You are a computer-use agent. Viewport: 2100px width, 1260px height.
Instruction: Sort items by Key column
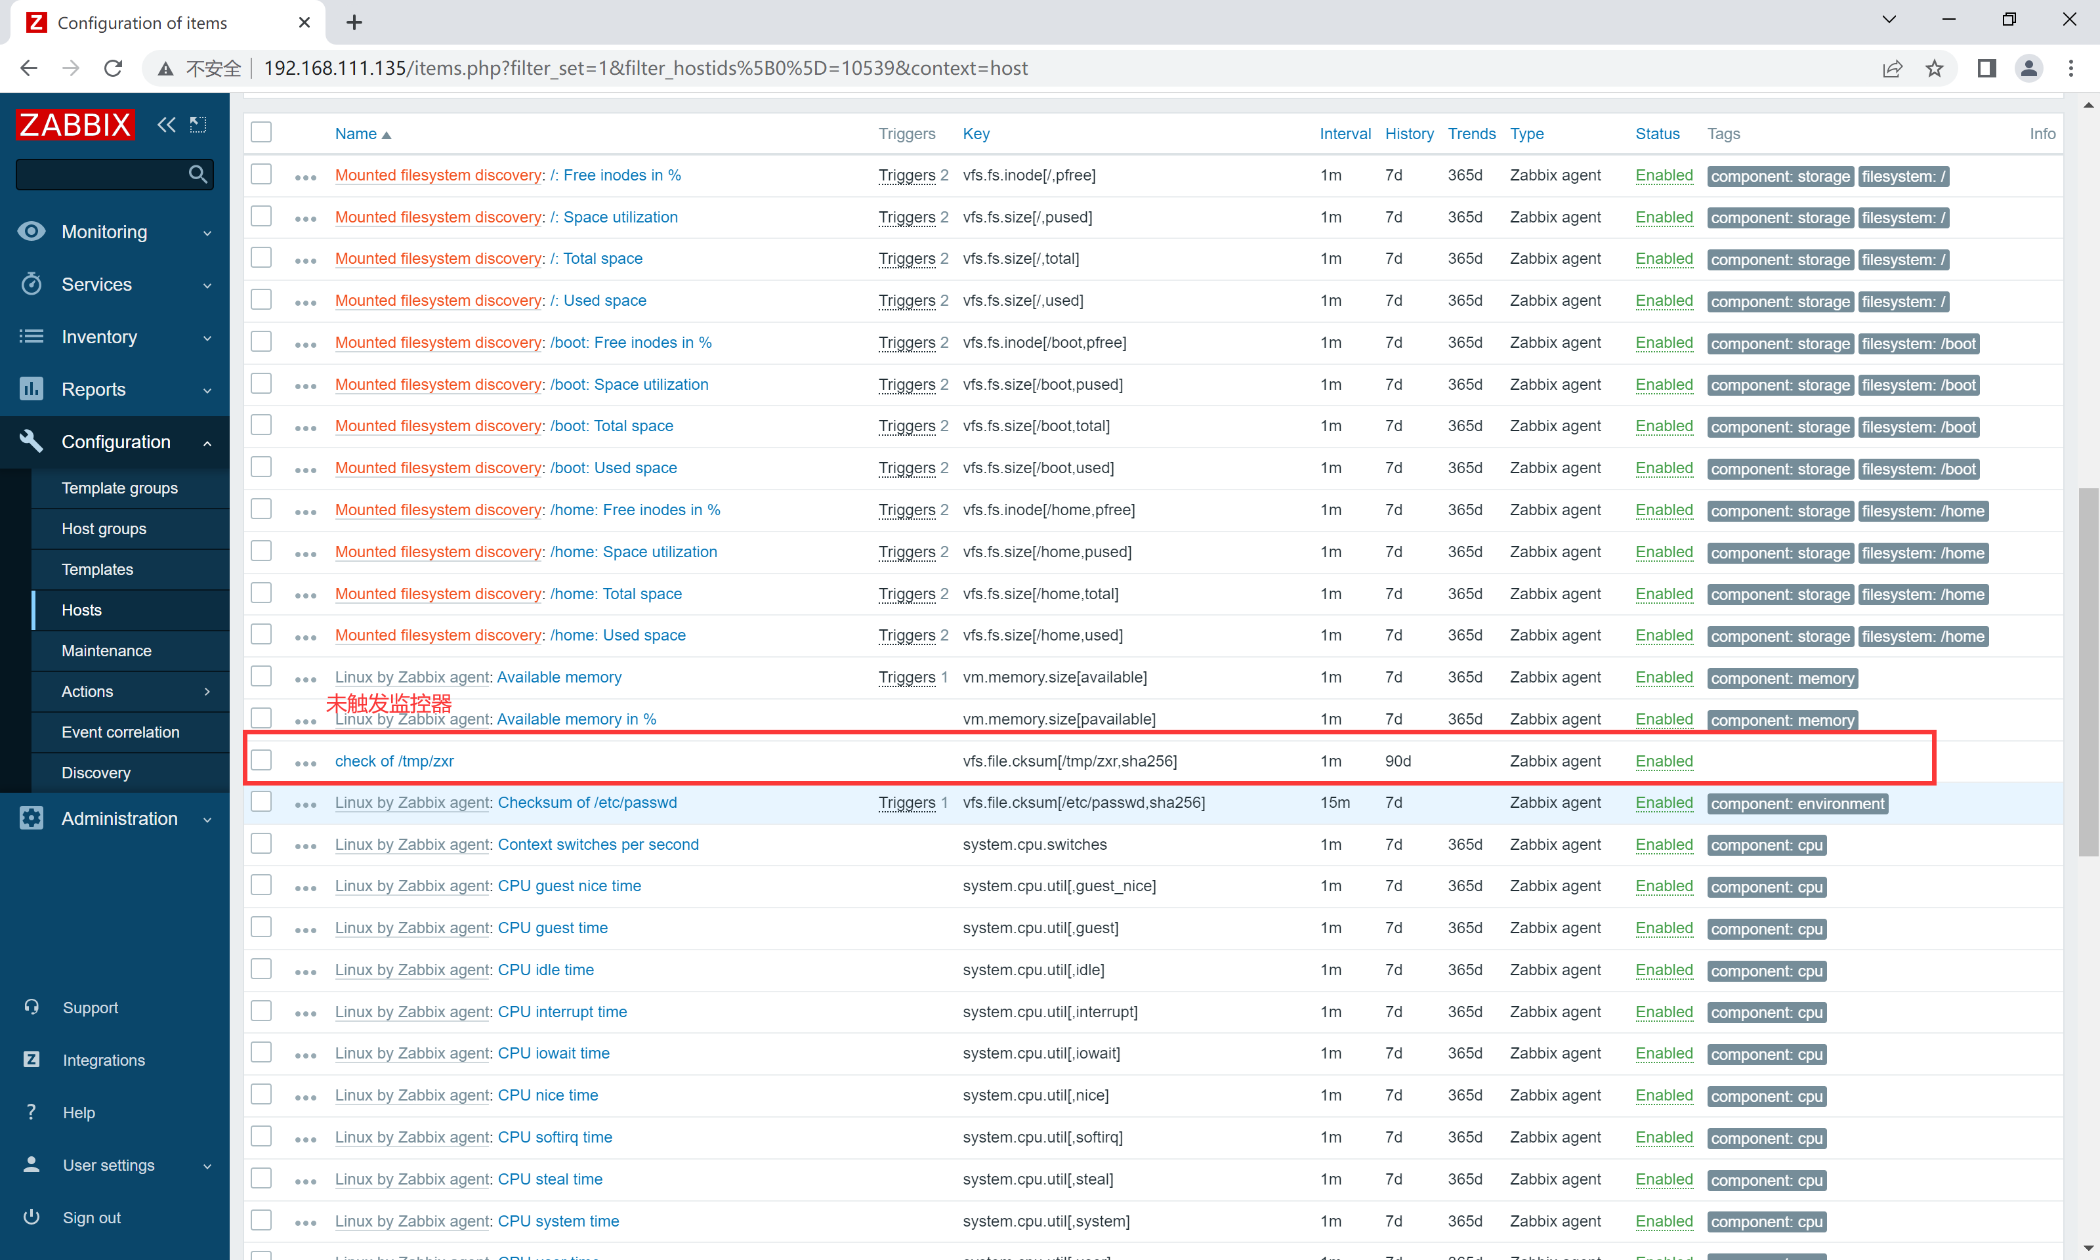[x=975, y=133]
